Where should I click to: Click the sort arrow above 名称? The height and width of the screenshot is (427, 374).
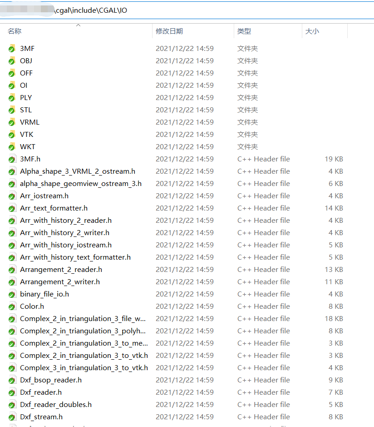78,25
